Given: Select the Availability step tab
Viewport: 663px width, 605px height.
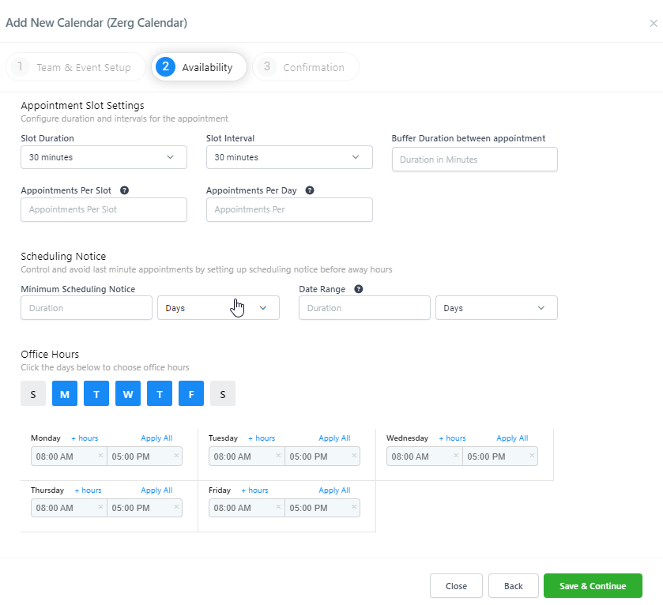Looking at the screenshot, I should tap(198, 67).
